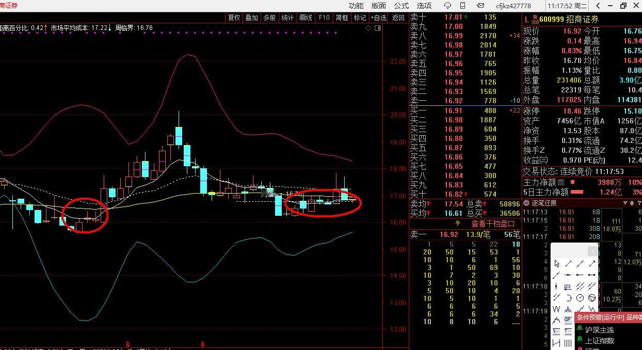Screen dimensions: 642x350
Task: Add stock to watchlist with +自选
Action: coord(378,18)
